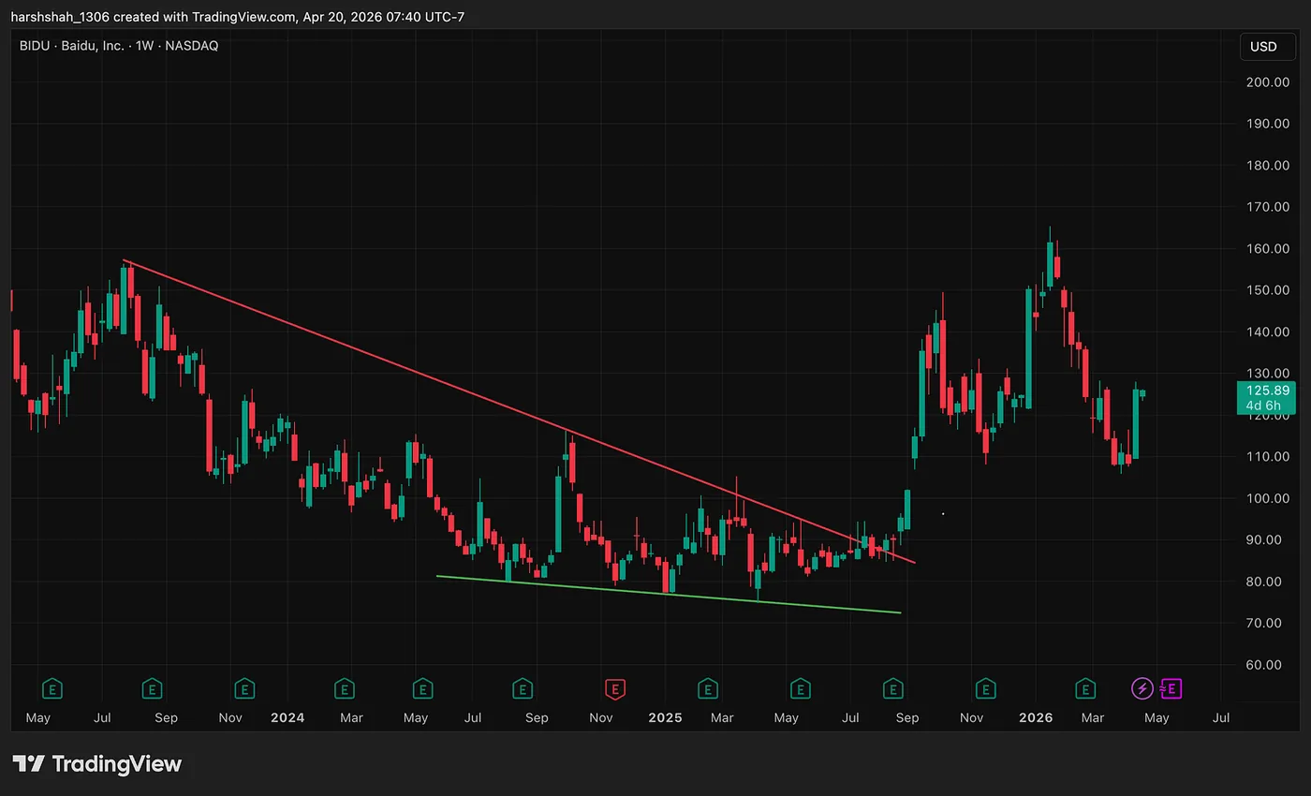Open the earnings marker near March 2025
1311x796 pixels.
point(708,689)
